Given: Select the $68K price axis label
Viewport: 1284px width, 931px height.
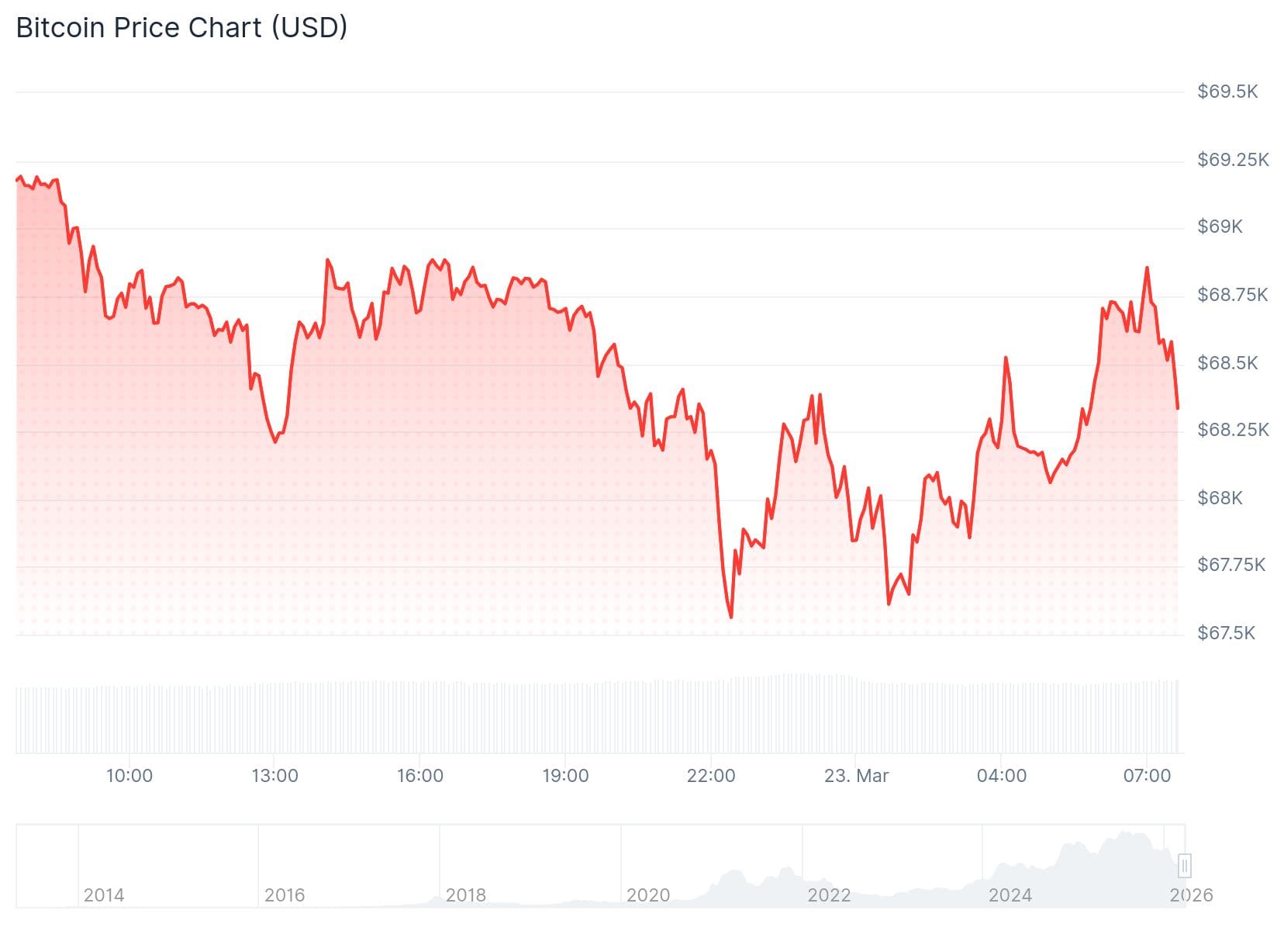Looking at the screenshot, I should [x=1220, y=498].
